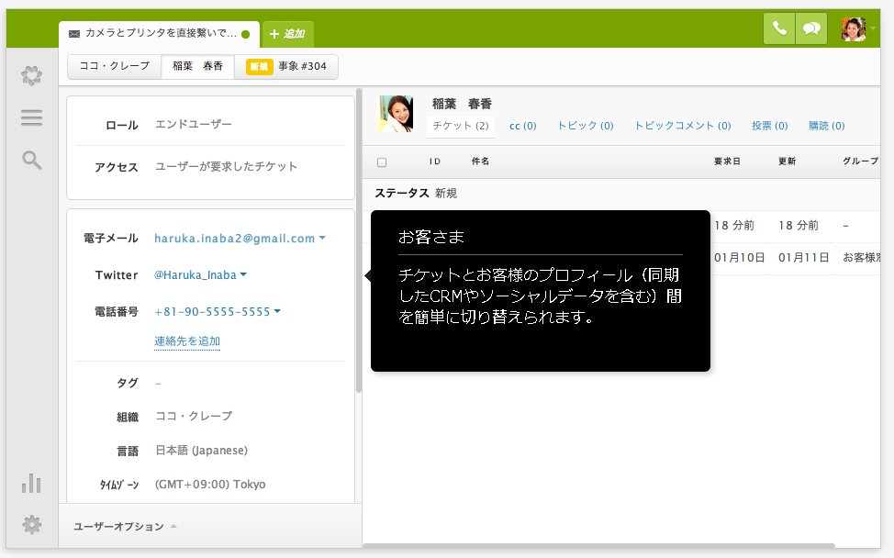The image size is (894, 558).
Task: Sort by the ID column header
Action: click(435, 162)
